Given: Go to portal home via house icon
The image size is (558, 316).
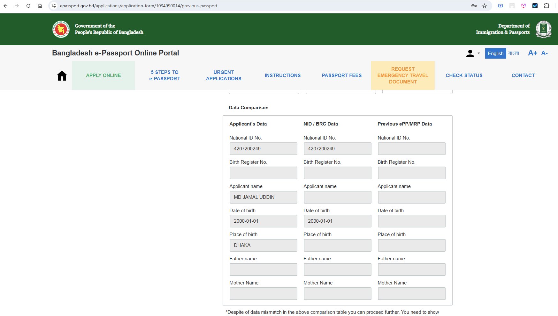Looking at the screenshot, I should (x=62, y=75).
